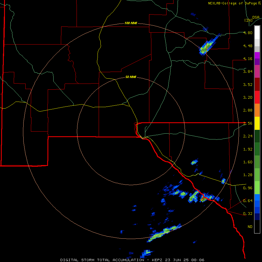Click the ND legend label
The height and width of the screenshot is (262, 262).
[250, 227]
